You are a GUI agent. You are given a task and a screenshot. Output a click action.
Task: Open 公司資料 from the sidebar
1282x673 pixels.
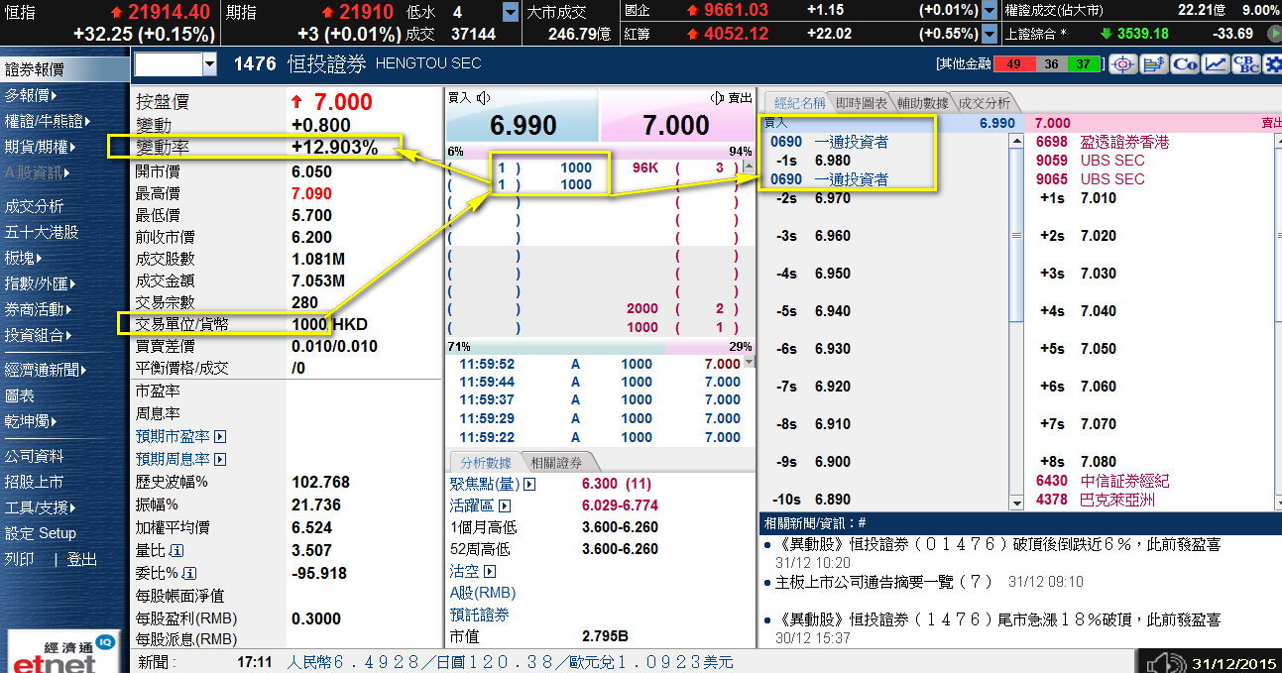pyautogui.click(x=35, y=456)
